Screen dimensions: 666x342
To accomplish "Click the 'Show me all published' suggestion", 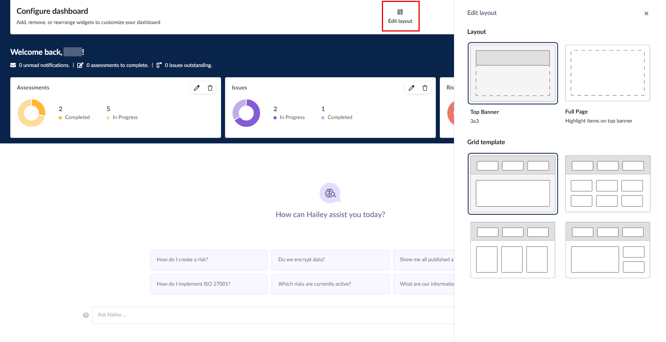I will 424,260.
